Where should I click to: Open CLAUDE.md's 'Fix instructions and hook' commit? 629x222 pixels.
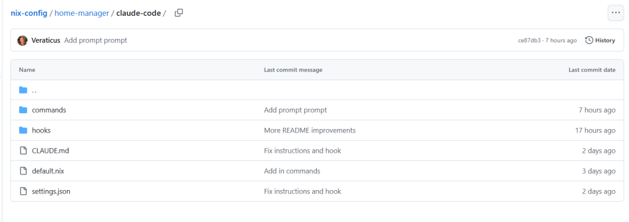(302, 151)
